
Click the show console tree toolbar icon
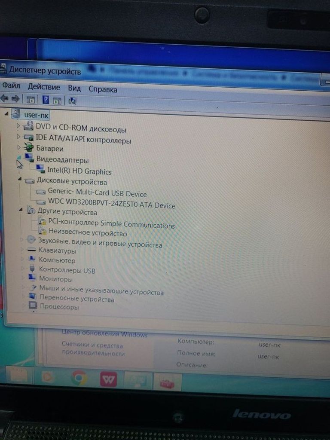tap(31, 100)
